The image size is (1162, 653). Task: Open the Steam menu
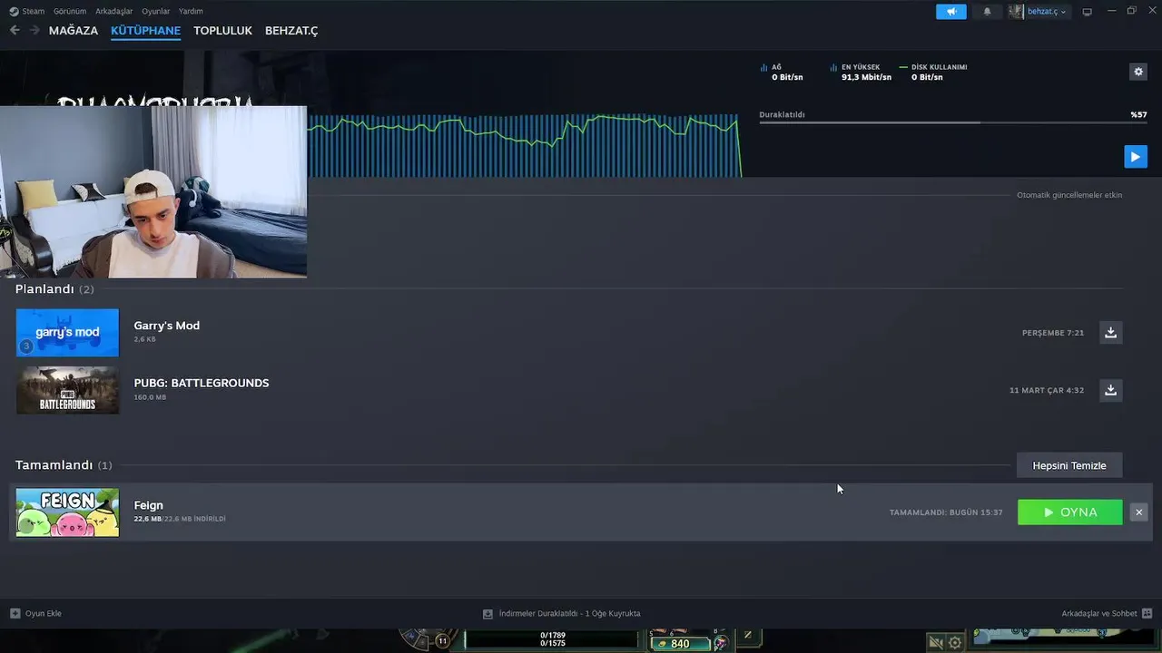27,12
